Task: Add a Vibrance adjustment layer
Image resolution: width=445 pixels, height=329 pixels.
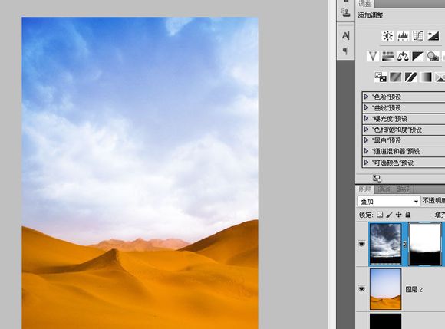Action: (373, 56)
